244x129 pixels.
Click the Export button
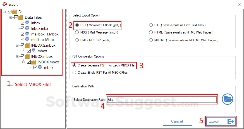(x=221, y=121)
